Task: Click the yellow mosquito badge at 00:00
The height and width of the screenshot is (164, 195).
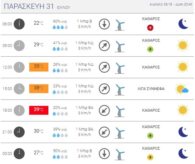Action: click(x=150, y=157)
